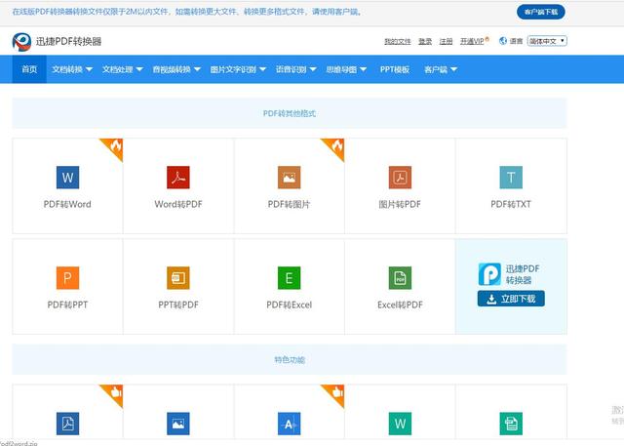Open the 音视频转换 dropdown menu
The image size is (624, 446).
pyautogui.click(x=176, y=69)
